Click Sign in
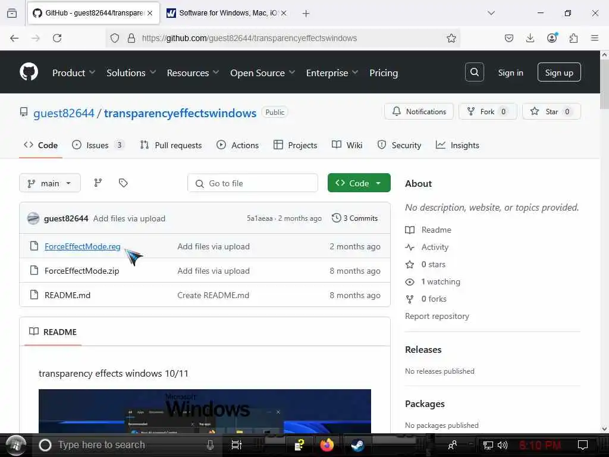The image size is (609, 457). pos(510,73)
